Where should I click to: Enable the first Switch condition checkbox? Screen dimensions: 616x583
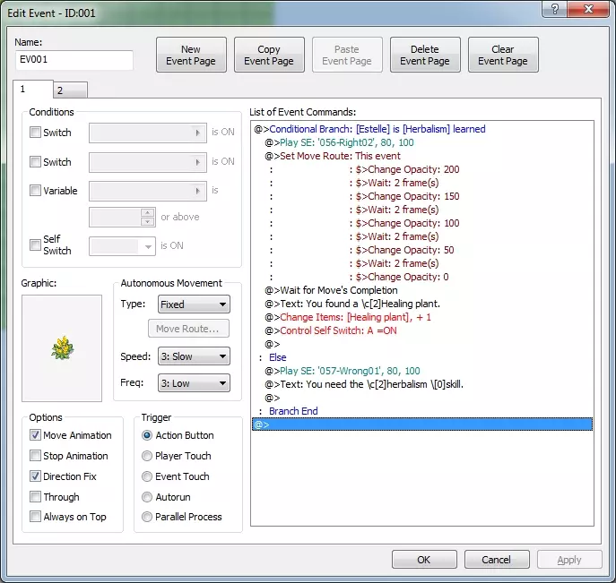35,133
